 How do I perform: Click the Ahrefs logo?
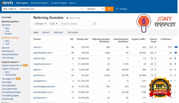7,3
